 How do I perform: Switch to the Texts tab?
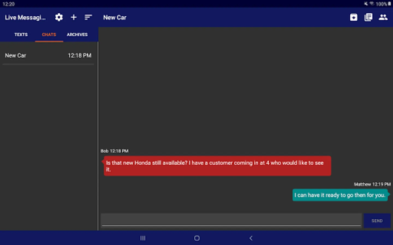tap(21, 35)
